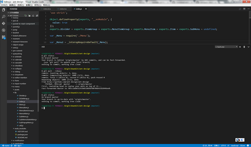Click the editor vertical scrollbar
This screenshot has width=251, height=147.
250,15
